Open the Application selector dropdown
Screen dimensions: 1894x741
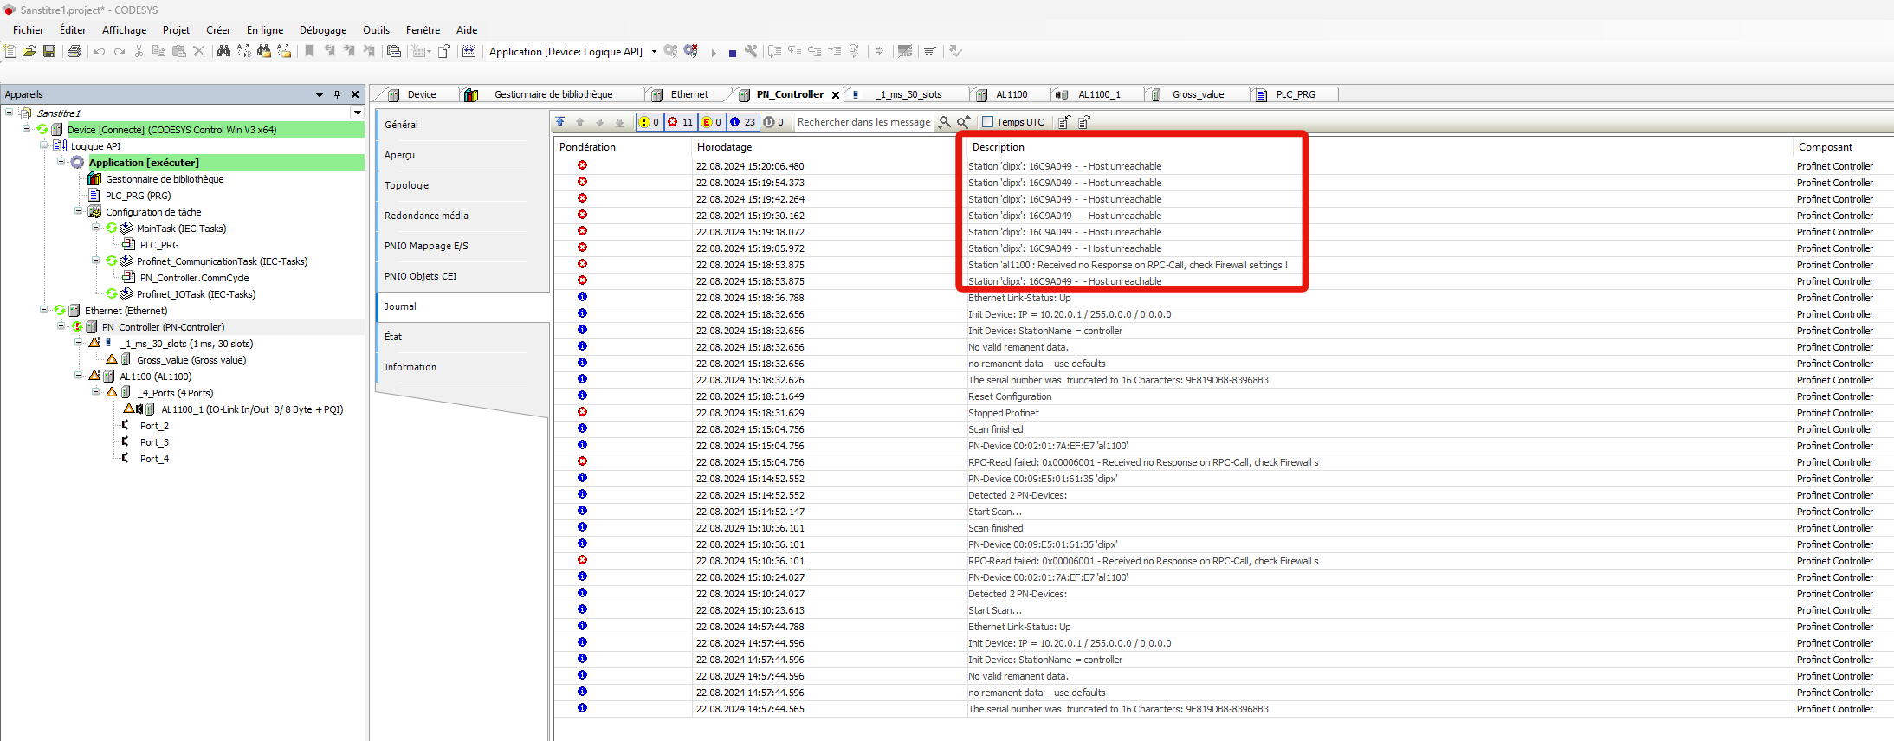click(x=654, y=52)
